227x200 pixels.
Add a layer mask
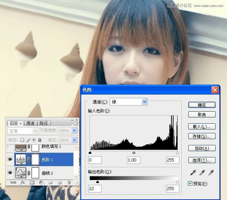pyautogui.click(x=32, y=182)
